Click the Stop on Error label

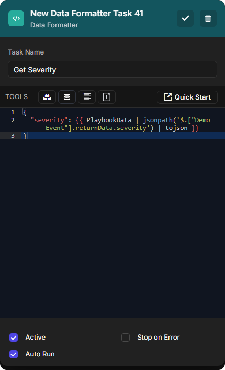click(x=159, y=338)
